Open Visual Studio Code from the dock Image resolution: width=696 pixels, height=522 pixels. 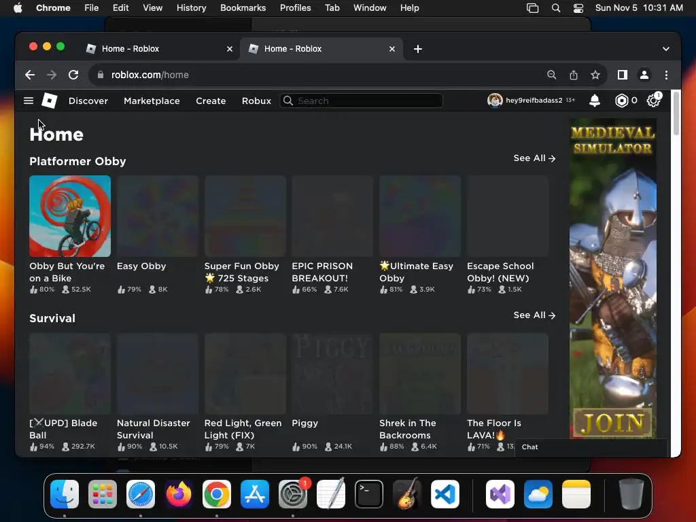(445, 494)
